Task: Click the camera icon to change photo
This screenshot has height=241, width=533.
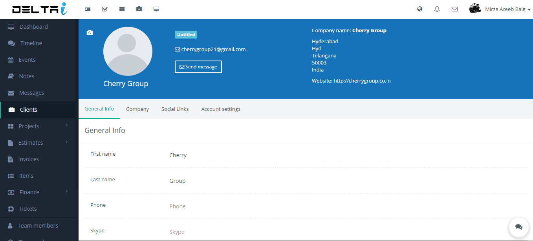Action: point(90,33)
